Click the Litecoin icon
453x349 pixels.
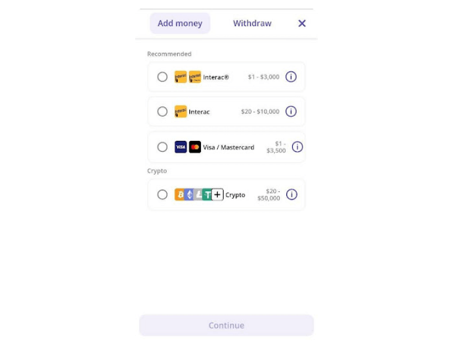pos(198,194)
